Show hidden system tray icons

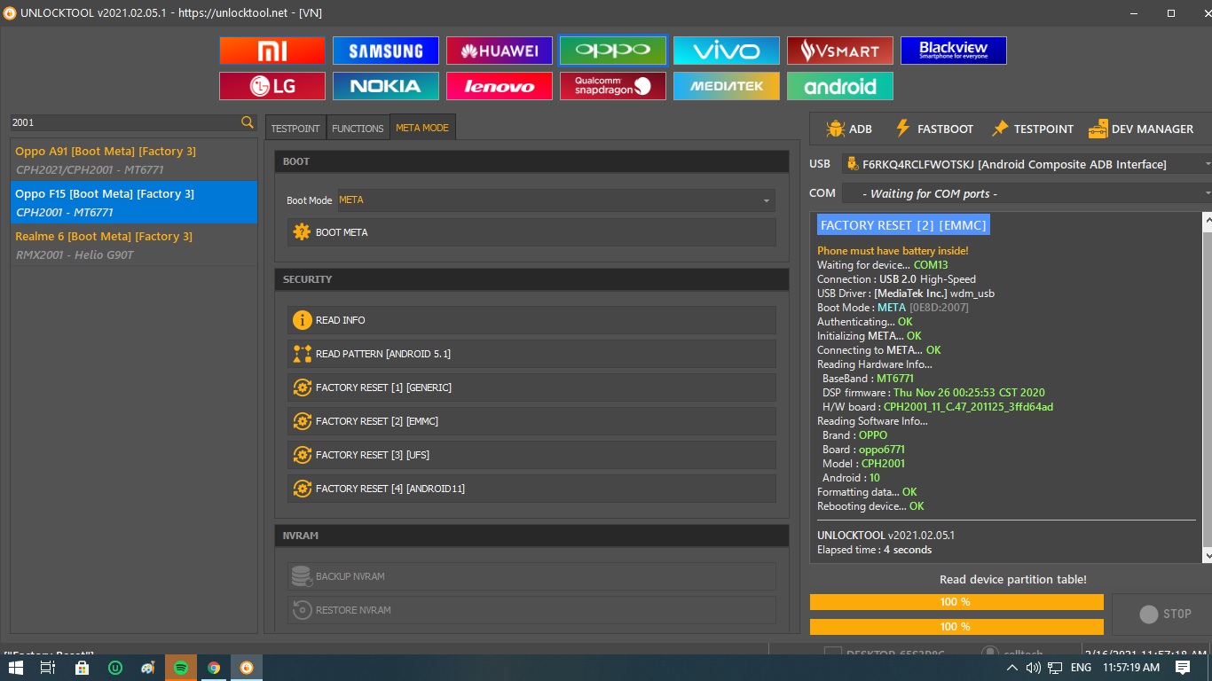pyautogui.click(x=1012, y=668)
